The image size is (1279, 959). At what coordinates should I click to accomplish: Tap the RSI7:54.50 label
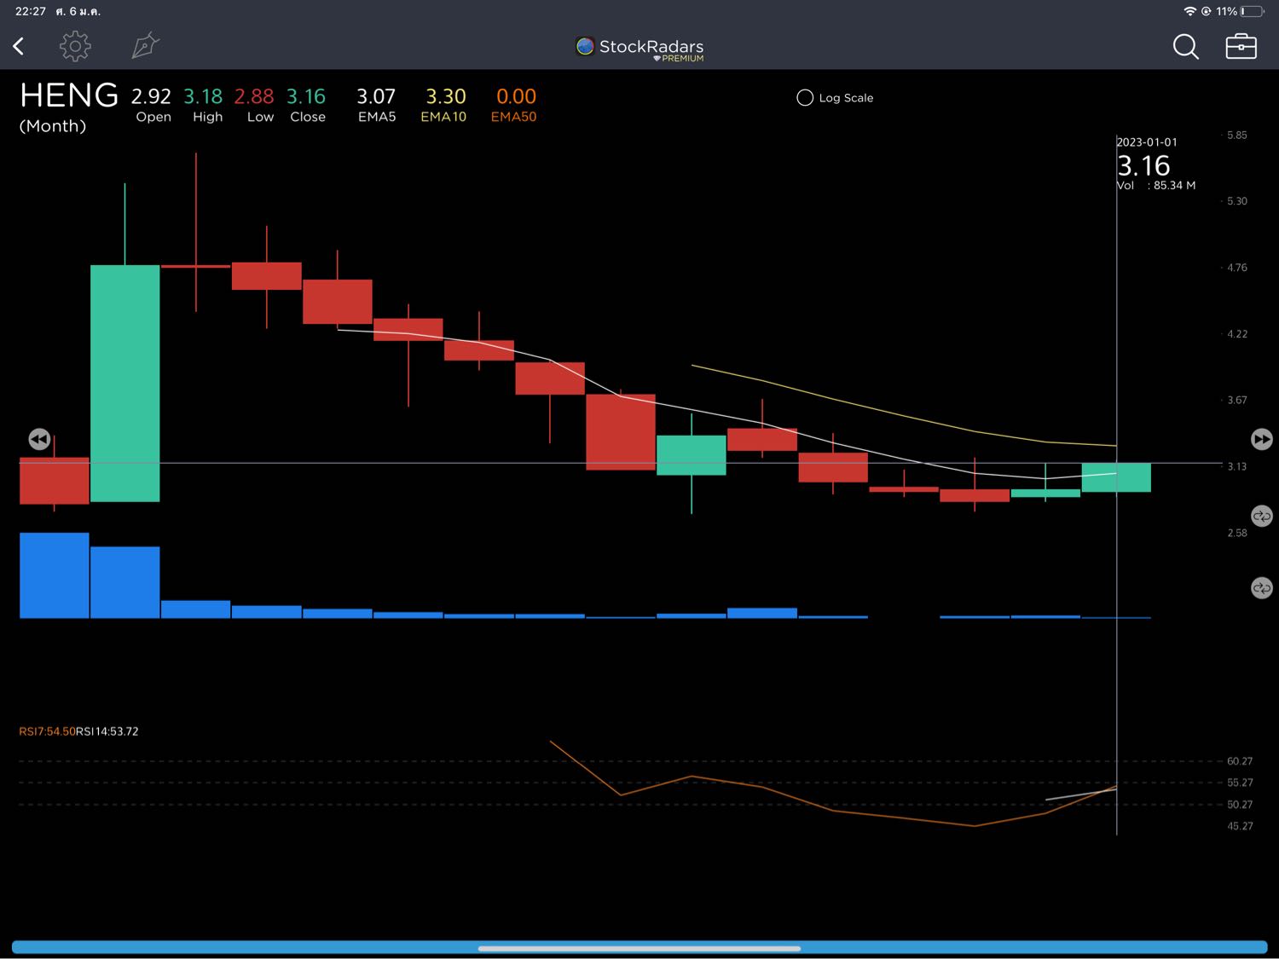coord(47,731)
